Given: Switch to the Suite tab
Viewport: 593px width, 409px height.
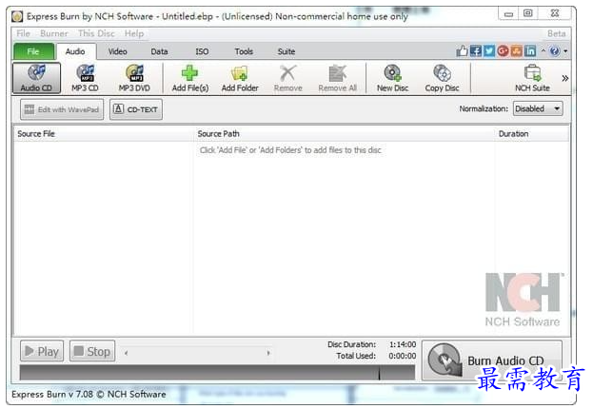Looking at the screenshot, I should 287,51.
